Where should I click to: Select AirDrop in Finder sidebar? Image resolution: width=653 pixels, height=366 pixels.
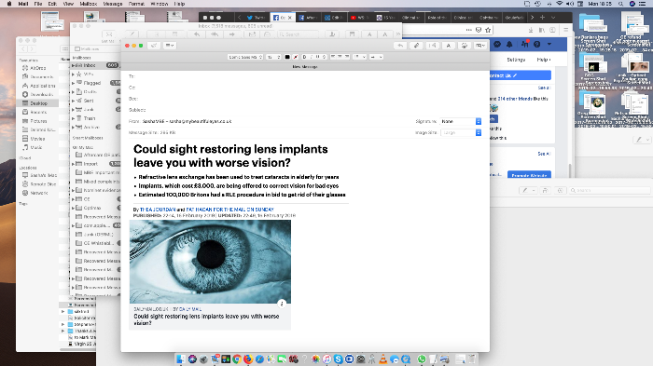[38, 68]
